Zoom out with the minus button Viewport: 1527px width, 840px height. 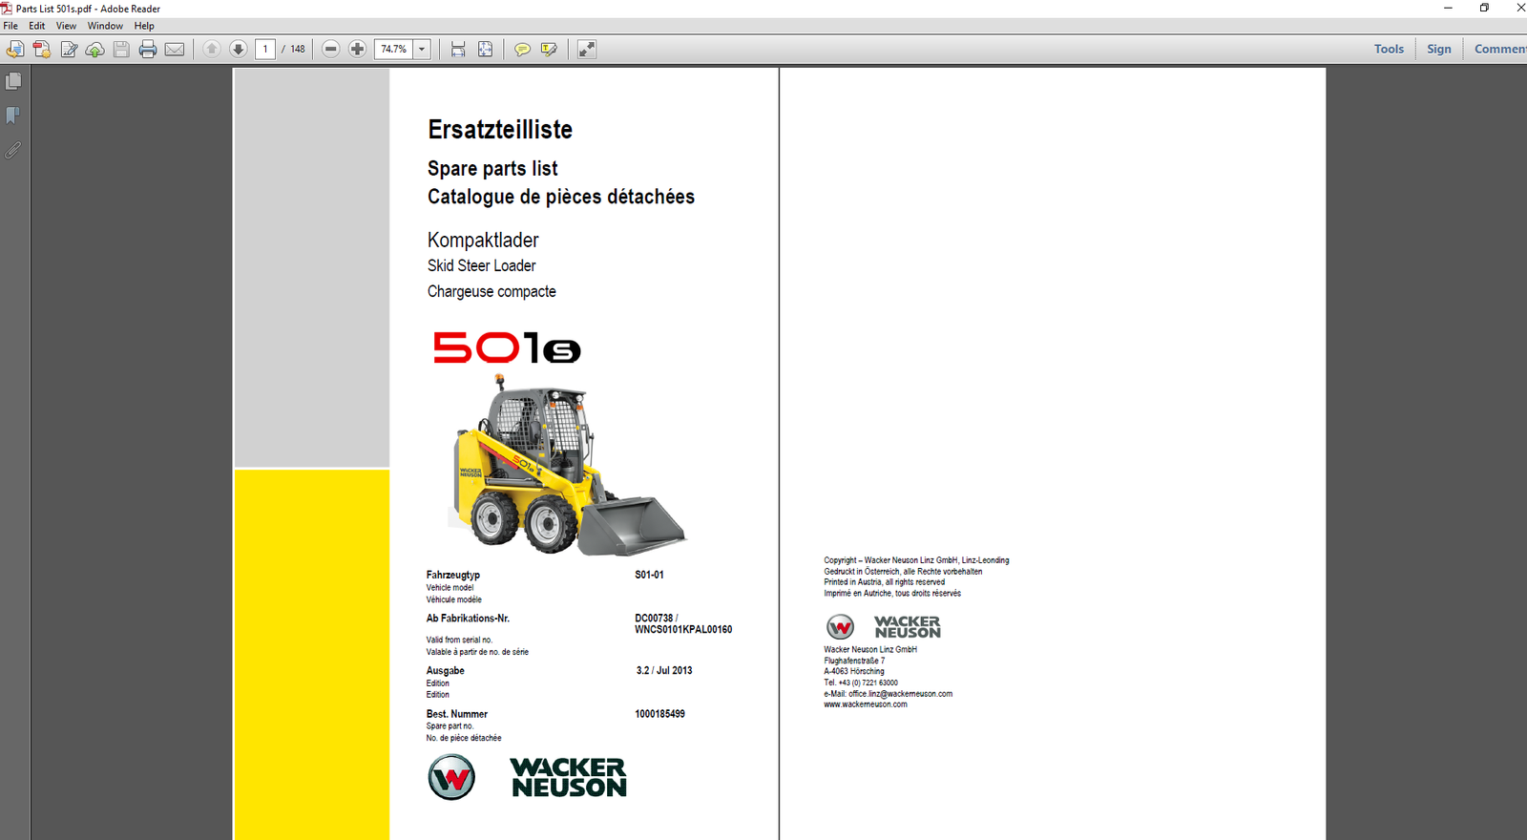[331, 50]
